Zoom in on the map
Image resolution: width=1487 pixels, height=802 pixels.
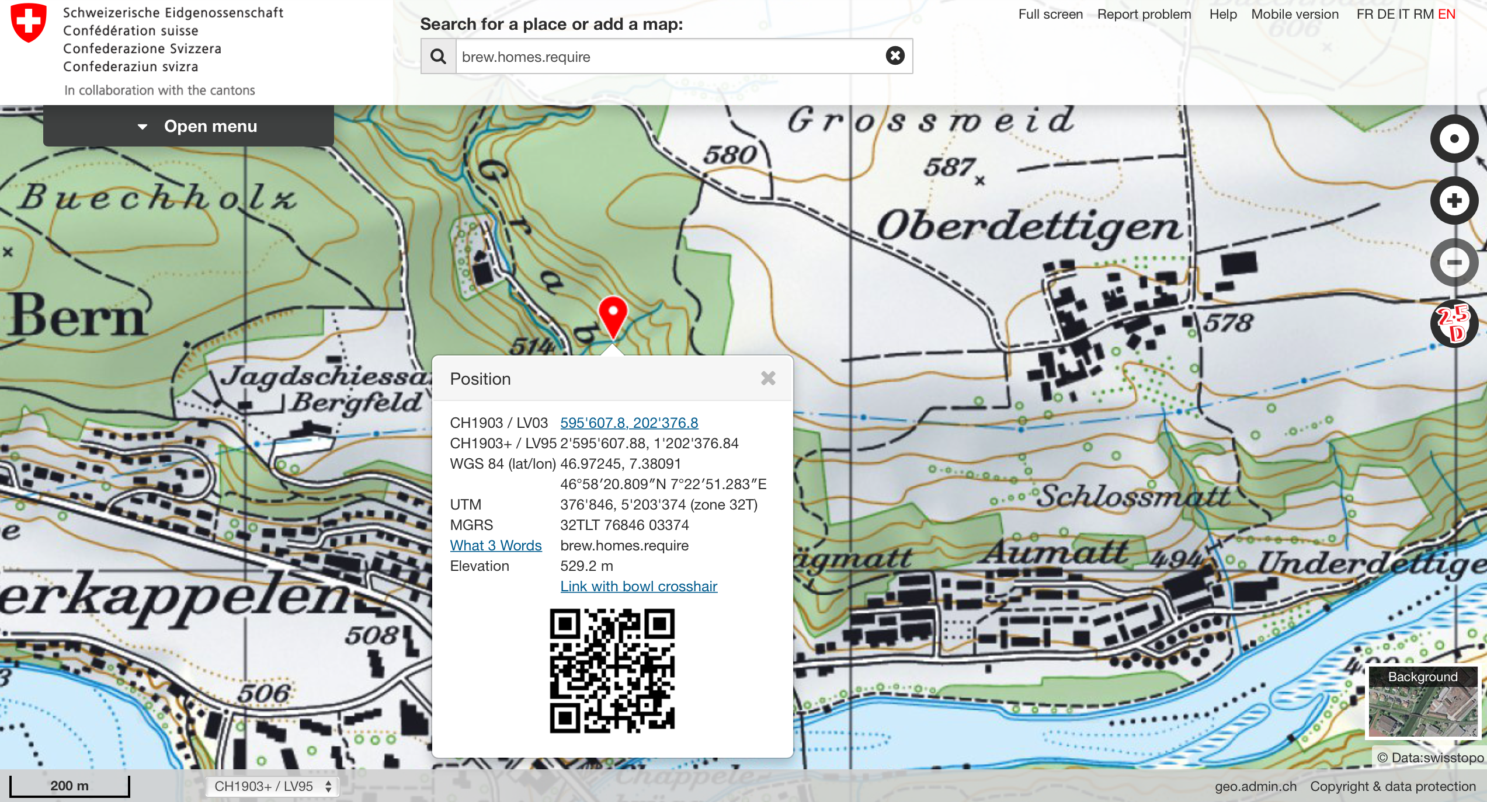click(1454, 201)
